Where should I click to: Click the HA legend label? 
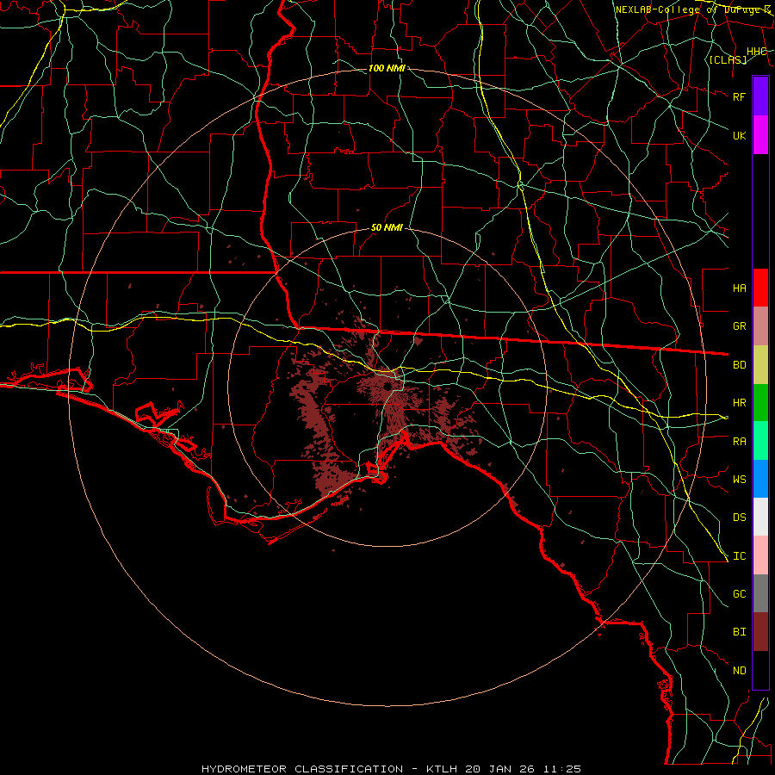pos(739,288)
